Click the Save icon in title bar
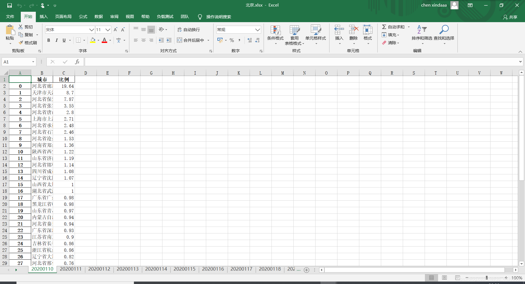The height and width of the screenshot is (284, 525). click(10, 5)
